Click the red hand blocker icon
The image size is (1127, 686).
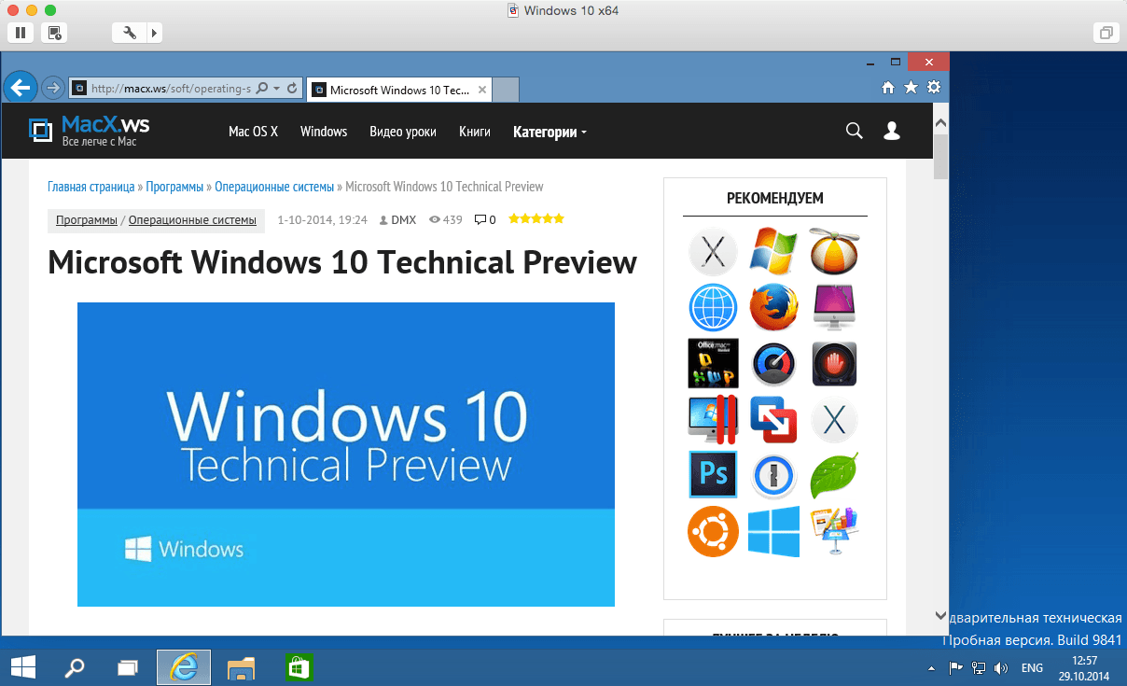[x=834, y=364]
